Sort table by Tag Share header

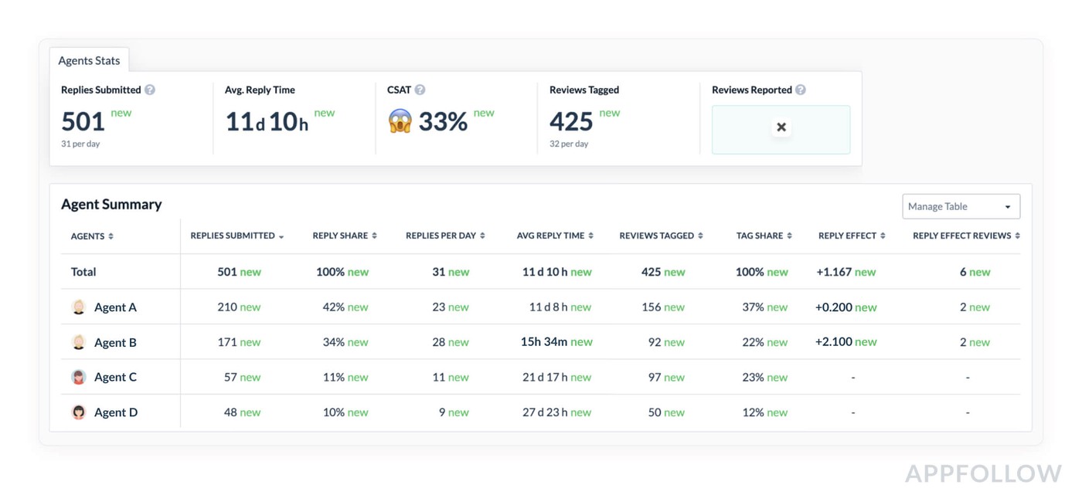point(764,236)
